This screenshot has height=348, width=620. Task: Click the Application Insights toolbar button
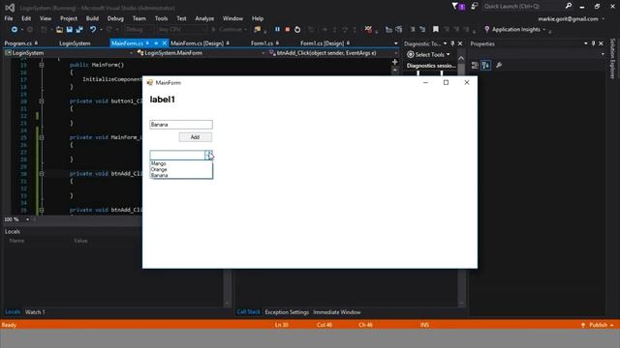coord(515,29)
